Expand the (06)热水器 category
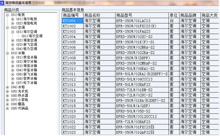The width and height of the screenshot is (220, 136). click(7, 96)
